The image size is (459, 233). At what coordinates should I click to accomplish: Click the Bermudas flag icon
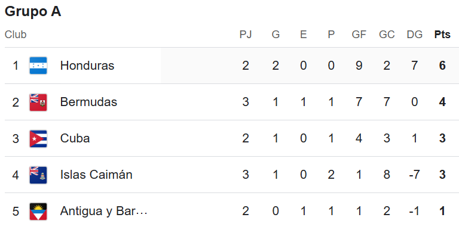click(x=38, y=102)
